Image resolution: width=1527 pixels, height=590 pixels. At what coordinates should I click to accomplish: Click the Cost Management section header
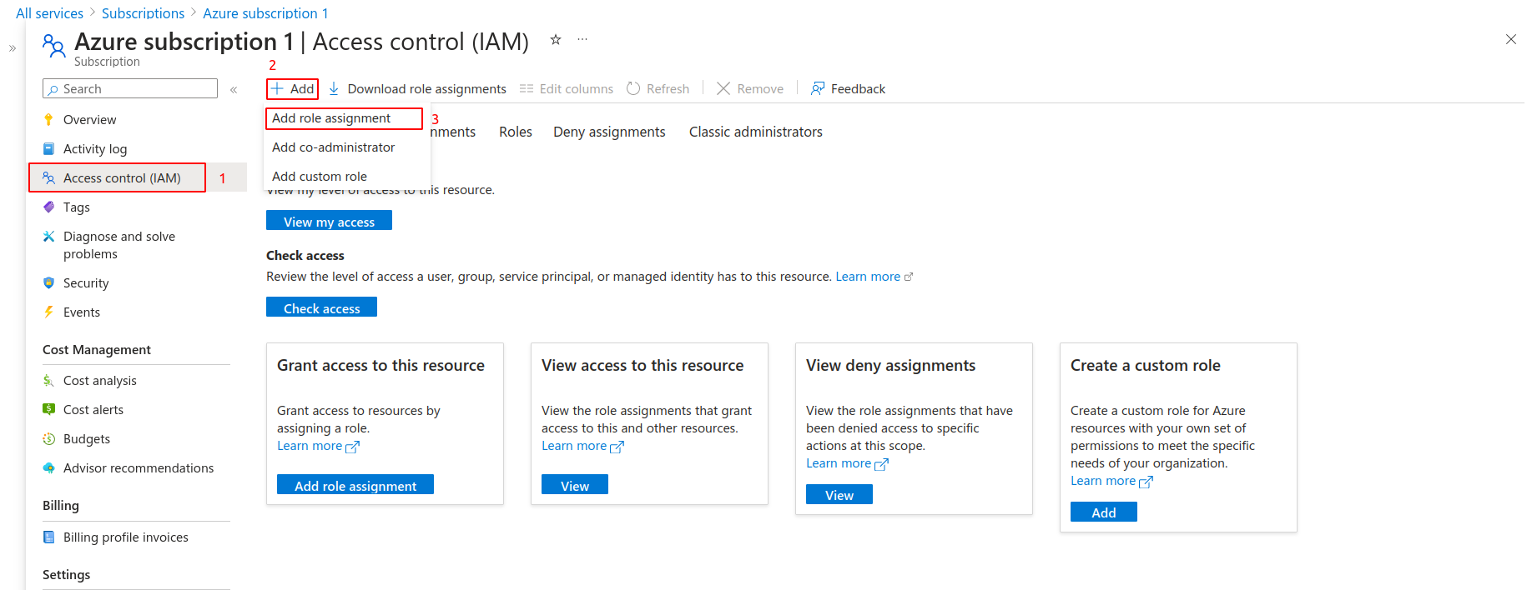[x=97, y=349]
